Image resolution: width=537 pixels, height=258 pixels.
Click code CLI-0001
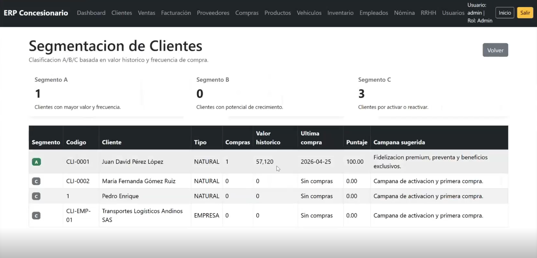78,162
